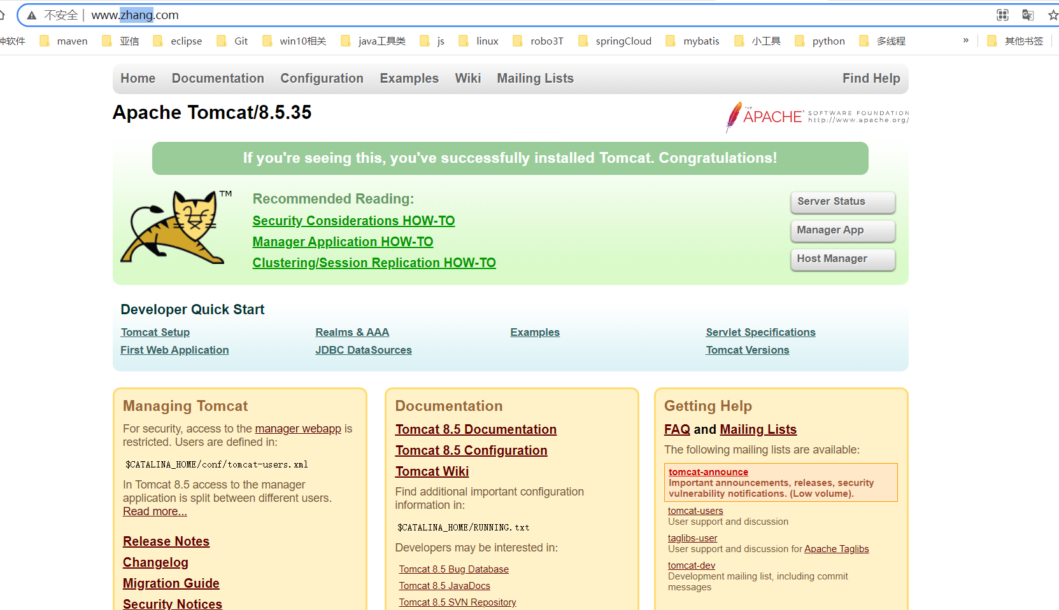1059x610 pixels.
Task: Click the translate page icon
Action: [x=1028, y=15]
